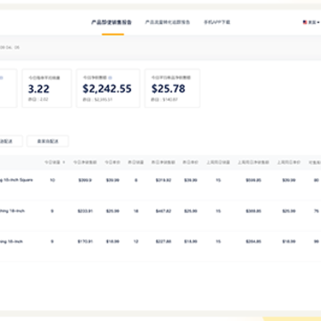321x321 pixels.
Task: Sort table by the 今日销量 column arrow
Action: [x=64, y=162]
